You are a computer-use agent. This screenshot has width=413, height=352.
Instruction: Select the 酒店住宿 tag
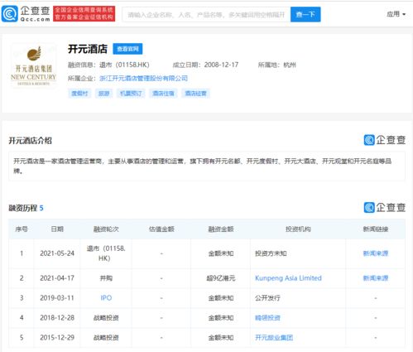(163, 94)
